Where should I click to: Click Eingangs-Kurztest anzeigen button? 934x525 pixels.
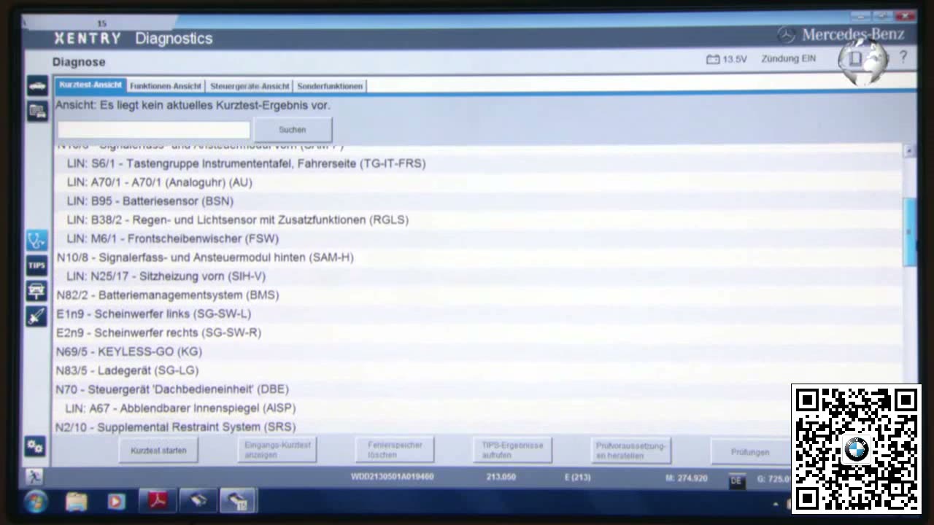point(277,450)
